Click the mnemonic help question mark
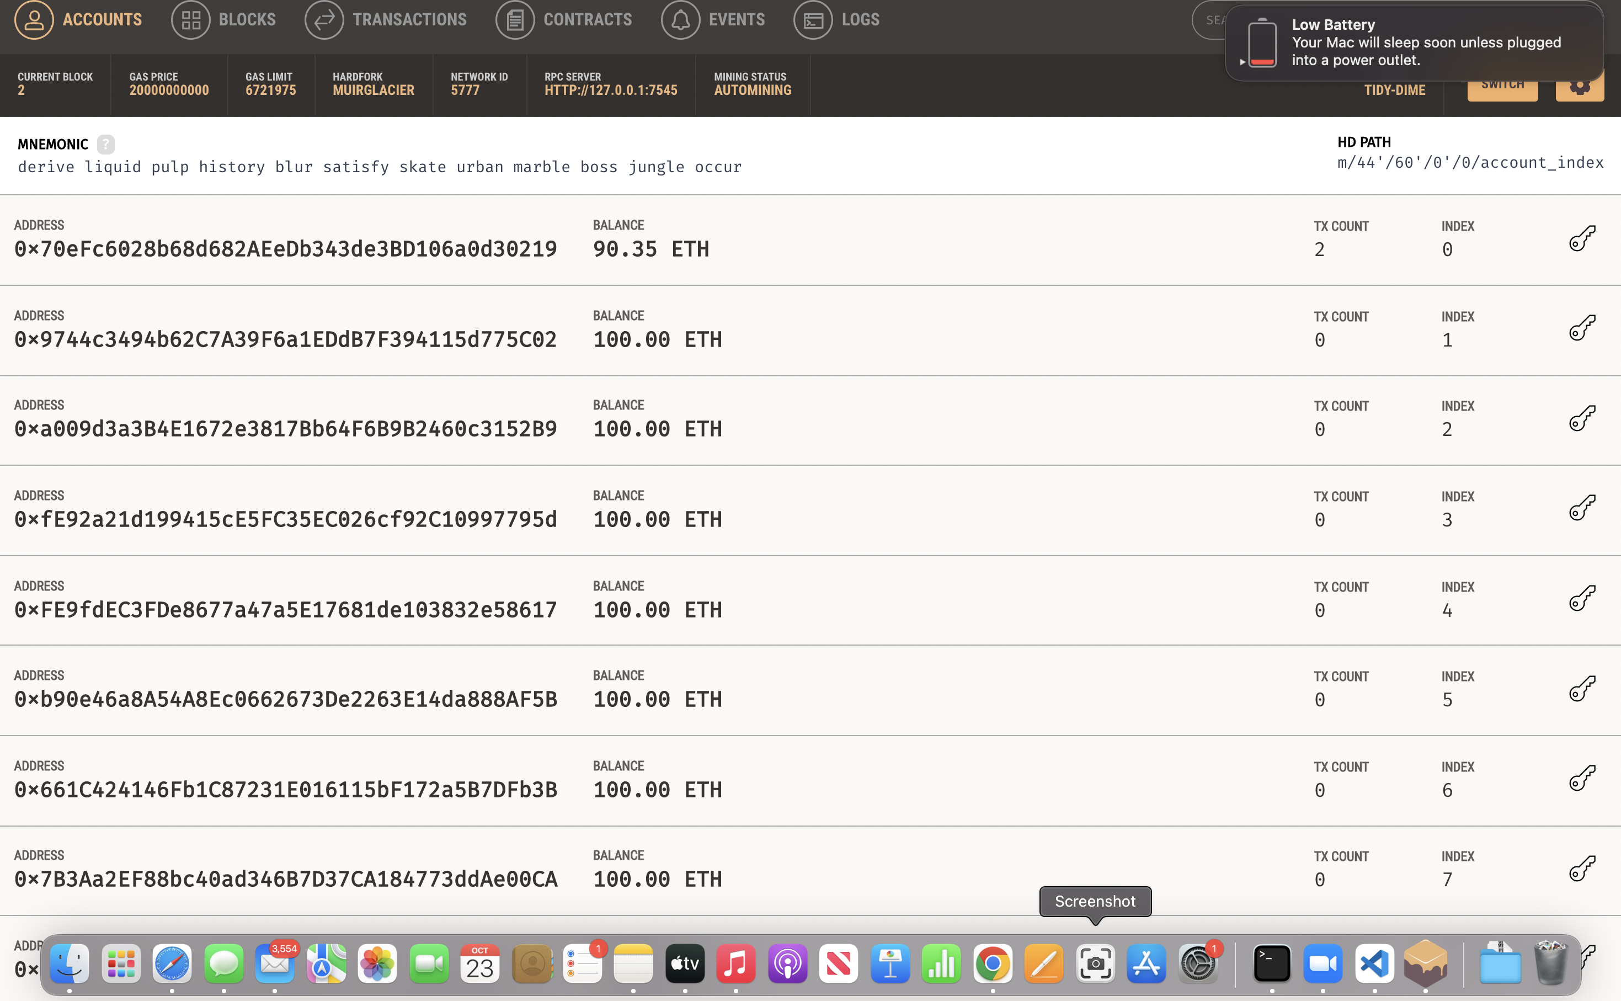1621x1001 pixels. 105,145
